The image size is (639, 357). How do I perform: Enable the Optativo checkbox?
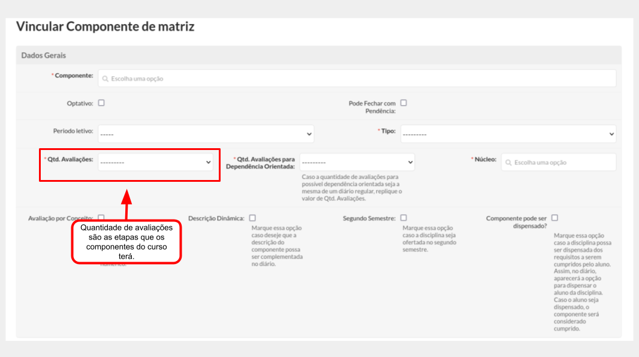(101, 103)
